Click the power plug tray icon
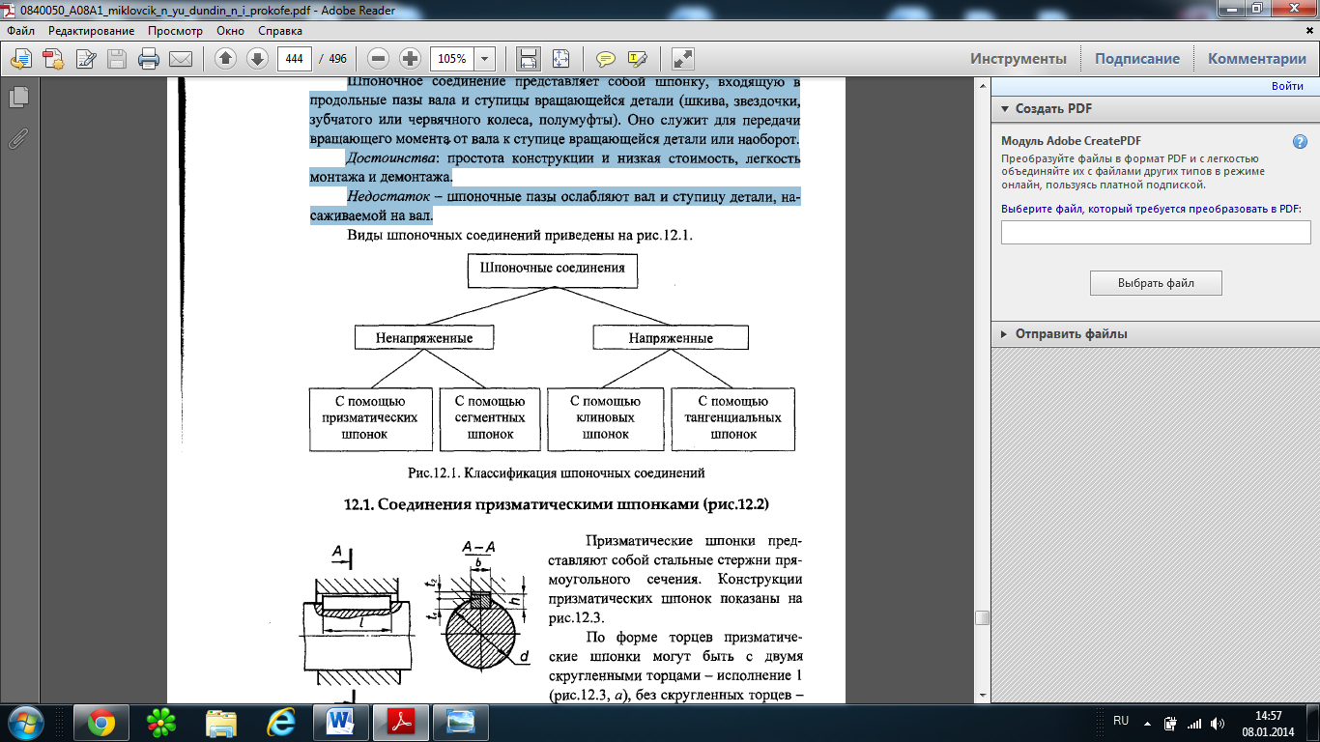This screenshot has width=1320, height=742. click(x=1170, y=722)
